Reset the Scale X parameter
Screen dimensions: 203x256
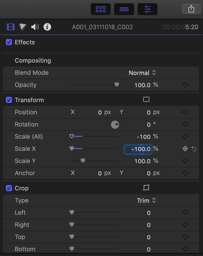[x=194, y=149]
